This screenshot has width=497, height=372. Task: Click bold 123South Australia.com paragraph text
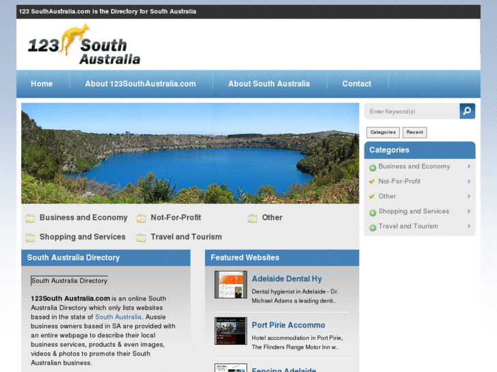pos(70,298)
